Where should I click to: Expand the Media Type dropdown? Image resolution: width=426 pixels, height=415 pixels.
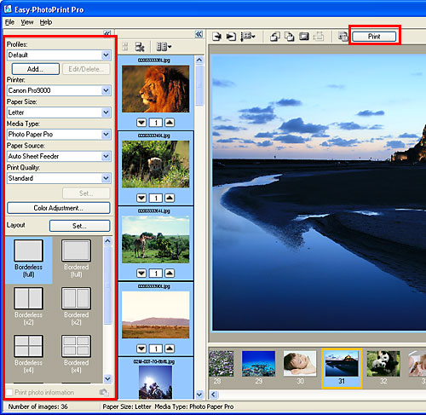pos(106,134)
